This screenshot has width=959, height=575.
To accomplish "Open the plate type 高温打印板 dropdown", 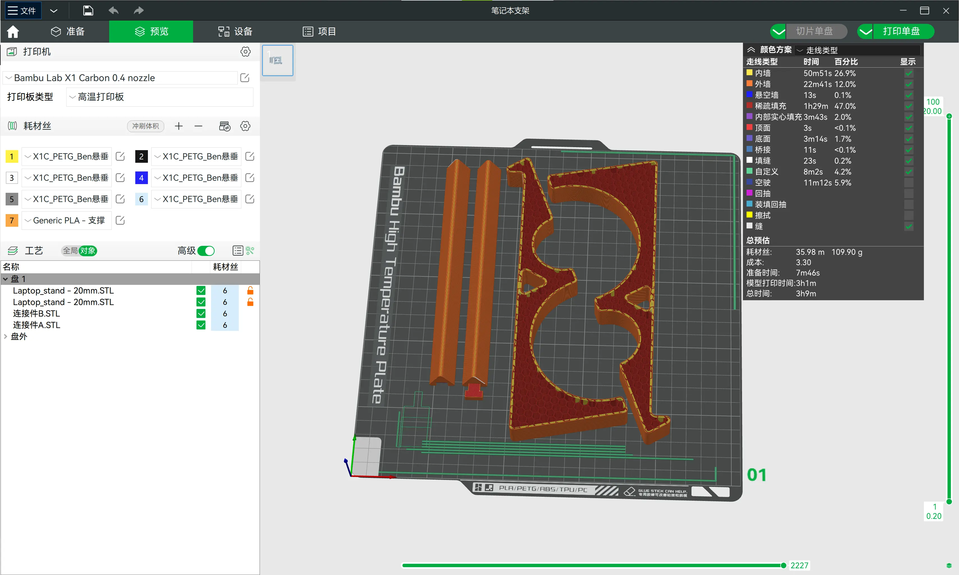I will coord(160,97).
